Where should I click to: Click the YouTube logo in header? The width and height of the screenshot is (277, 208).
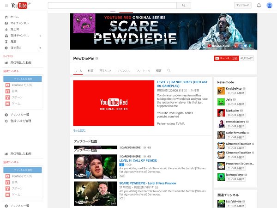point(19,6)
